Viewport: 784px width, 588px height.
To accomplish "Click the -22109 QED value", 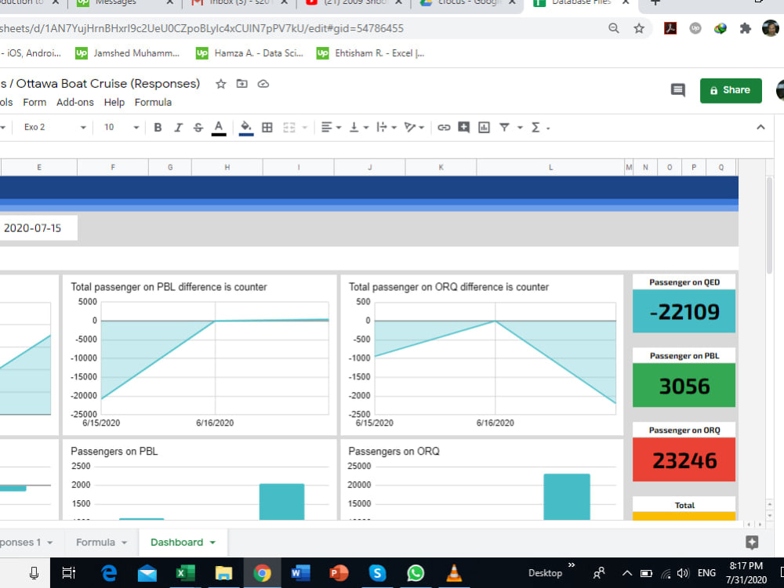I will pyautogui.click(x=684, y=311).
